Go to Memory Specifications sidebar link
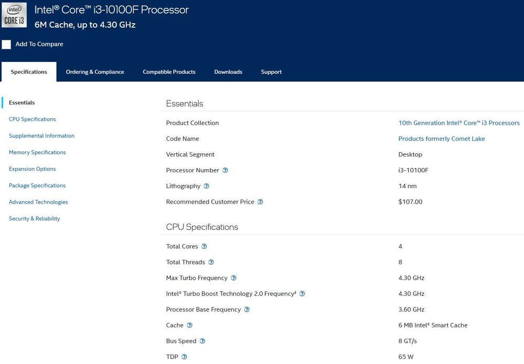The image size is (524, 364). coord(37,152)
